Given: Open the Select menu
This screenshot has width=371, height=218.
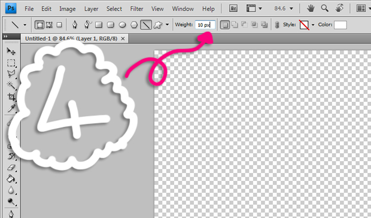Looking at the screenshot, I should pos(114,9).
